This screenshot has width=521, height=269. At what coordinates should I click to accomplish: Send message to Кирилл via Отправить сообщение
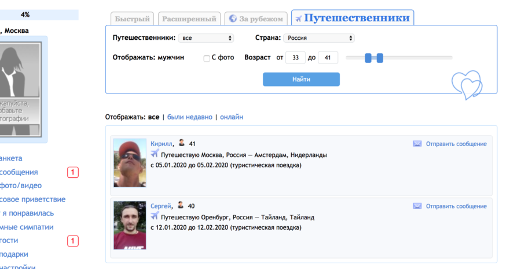(x=456, y=144)
